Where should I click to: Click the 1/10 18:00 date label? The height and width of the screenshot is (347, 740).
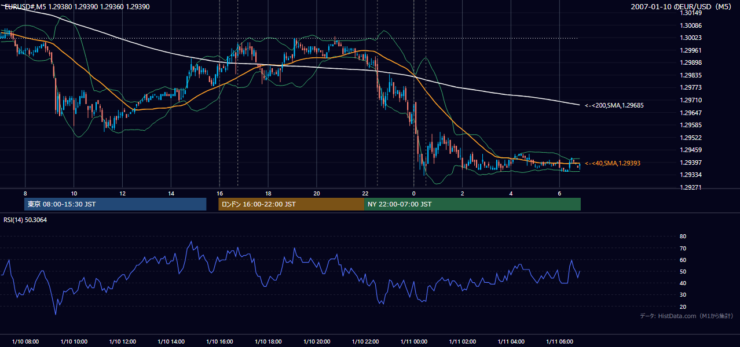[x=268, y=342]
